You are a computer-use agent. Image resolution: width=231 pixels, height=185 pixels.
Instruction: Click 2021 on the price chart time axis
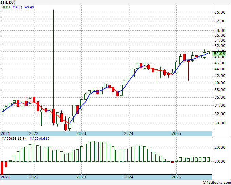(x=5, y=133)
